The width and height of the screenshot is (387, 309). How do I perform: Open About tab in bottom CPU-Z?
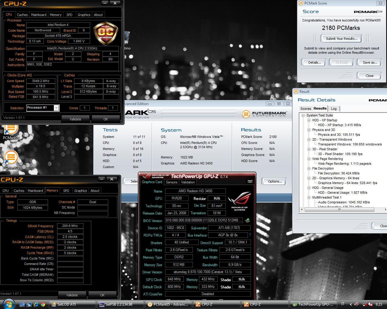95,190
